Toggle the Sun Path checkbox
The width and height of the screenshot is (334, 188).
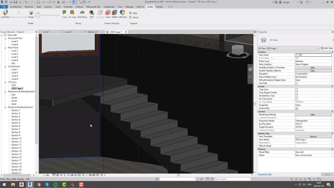296,83
